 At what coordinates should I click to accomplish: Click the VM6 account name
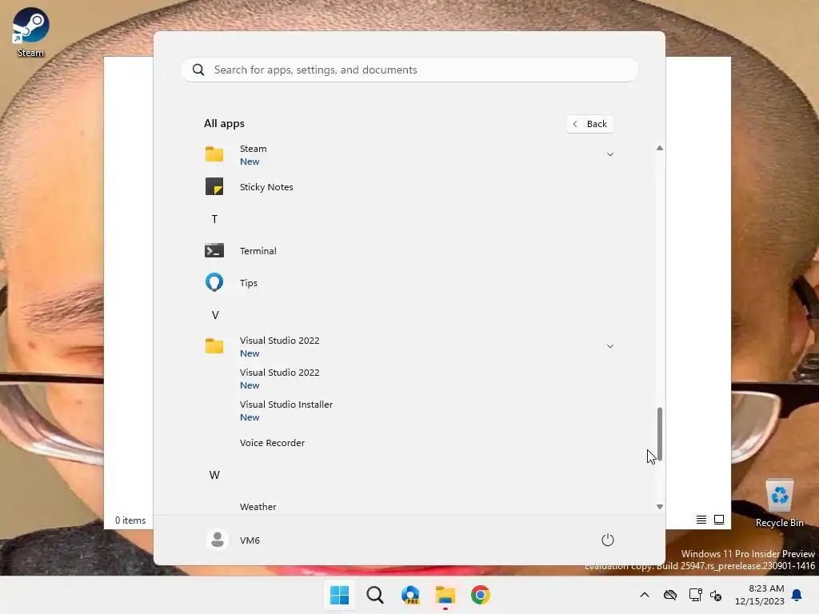pos(250,540)
